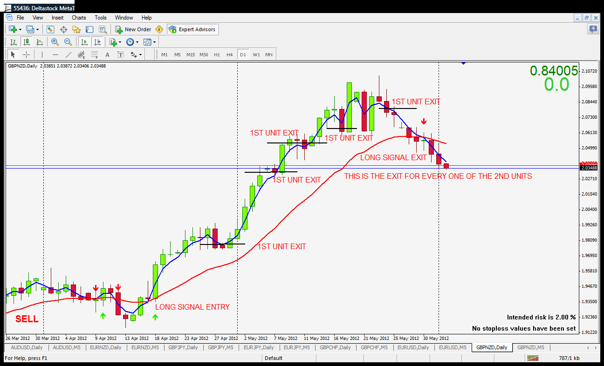Open the Help menu

[x=146, y=18]
